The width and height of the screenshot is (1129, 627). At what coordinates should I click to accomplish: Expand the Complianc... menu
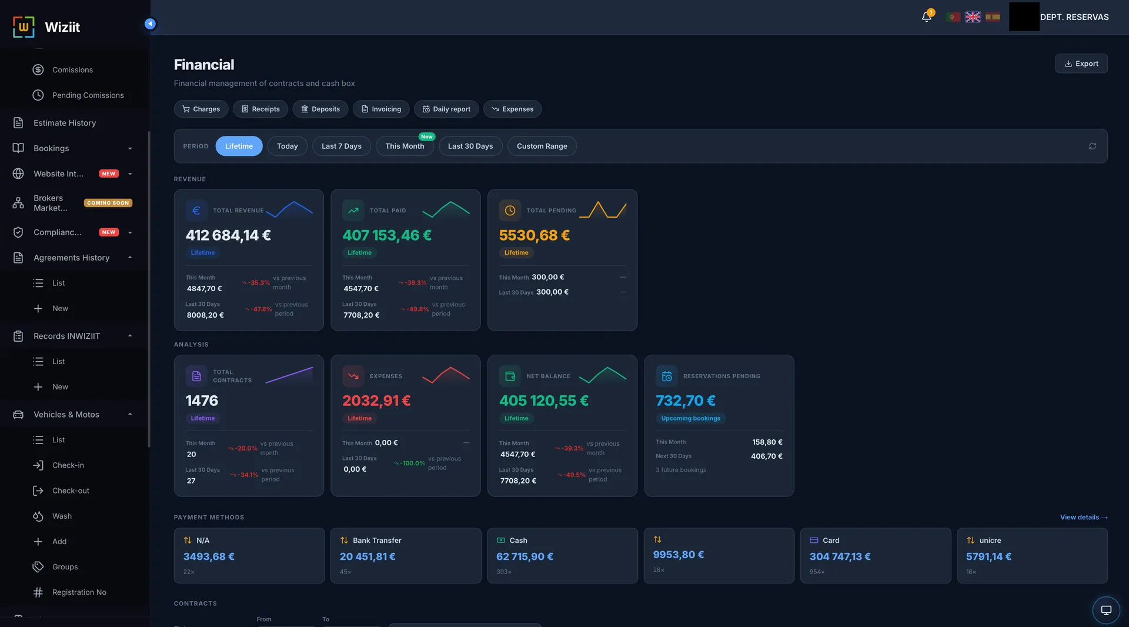coord(73,232)
